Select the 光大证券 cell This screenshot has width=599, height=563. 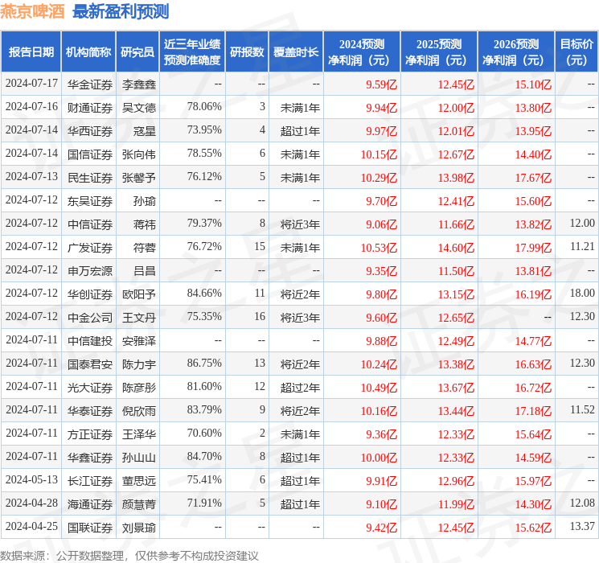click(90, 388)
